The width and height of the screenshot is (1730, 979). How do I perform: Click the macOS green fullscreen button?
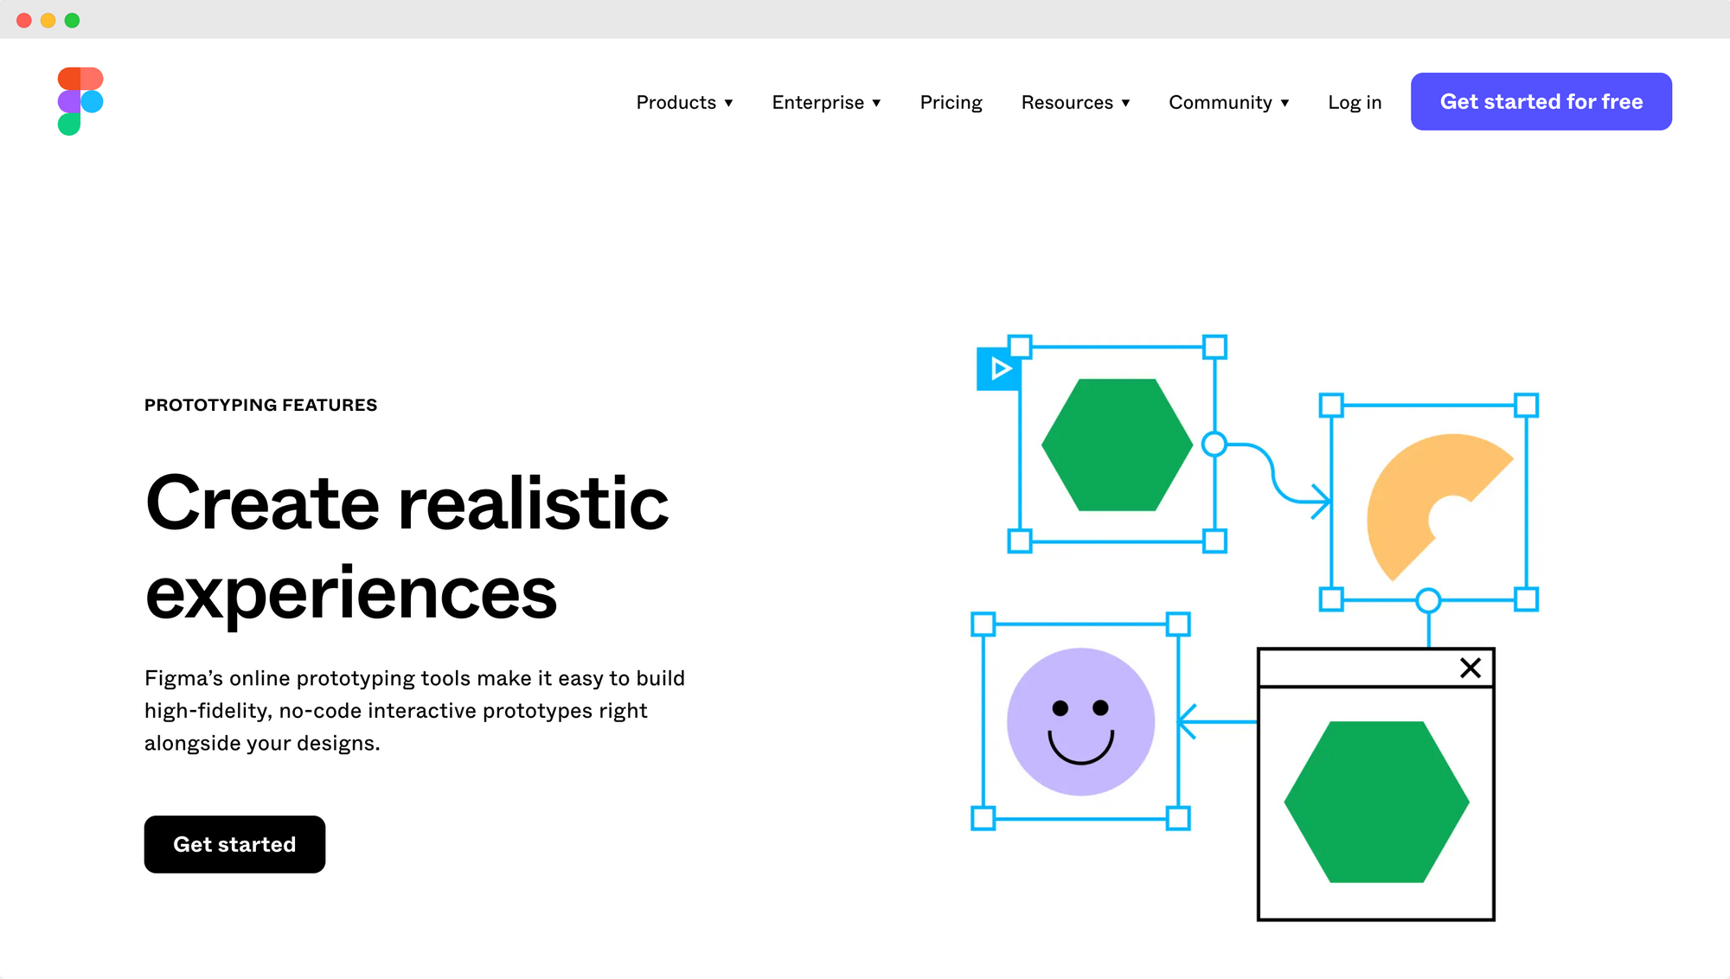73,20
